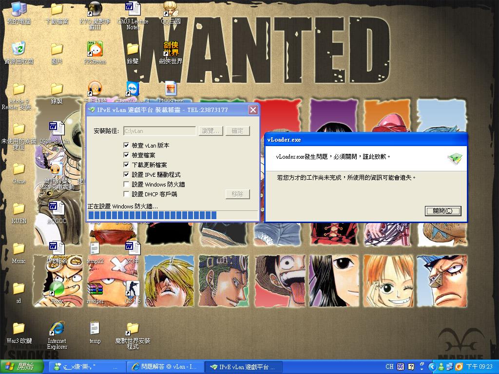Open the KUEN folder icon
Image resolution: width=499 pixels, height=374 pixels.
[x=19, y=213]
